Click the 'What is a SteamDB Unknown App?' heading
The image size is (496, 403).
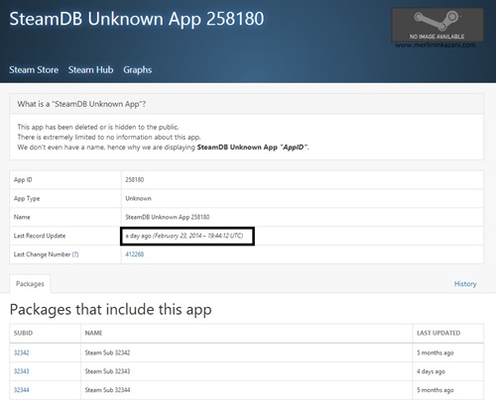pos(81,104)
